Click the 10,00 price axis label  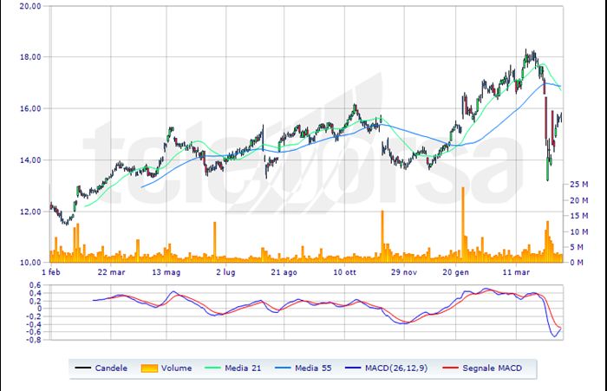pyautogui.click(x=30, y=263)
